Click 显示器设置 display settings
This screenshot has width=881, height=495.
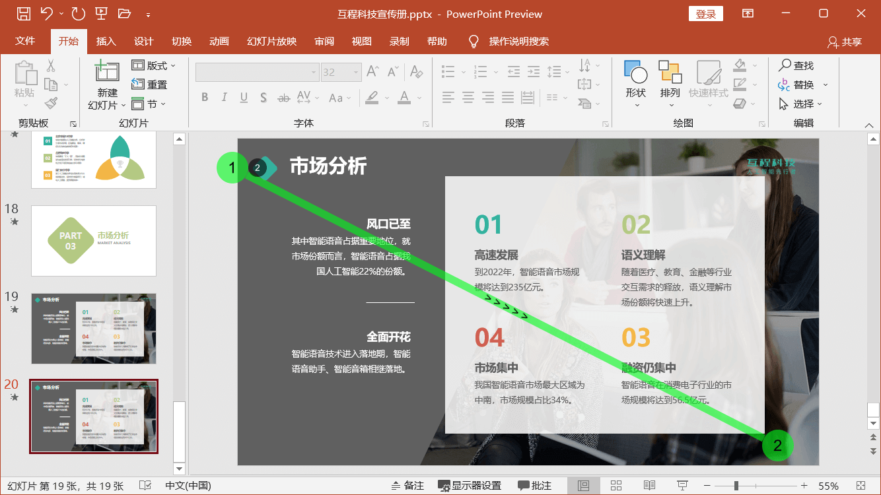pyautogui.click(x=470, y=486)
